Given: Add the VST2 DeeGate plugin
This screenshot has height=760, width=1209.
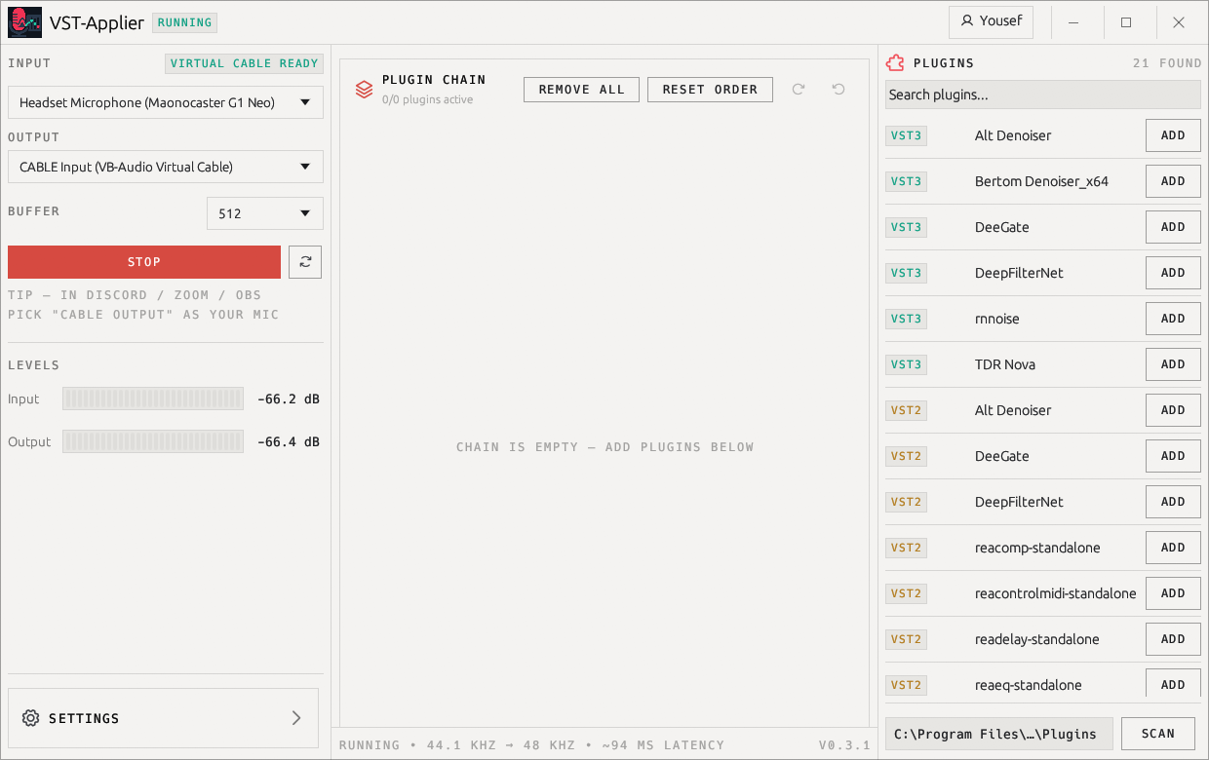Looking at the screenshot, I should 1173,456.
